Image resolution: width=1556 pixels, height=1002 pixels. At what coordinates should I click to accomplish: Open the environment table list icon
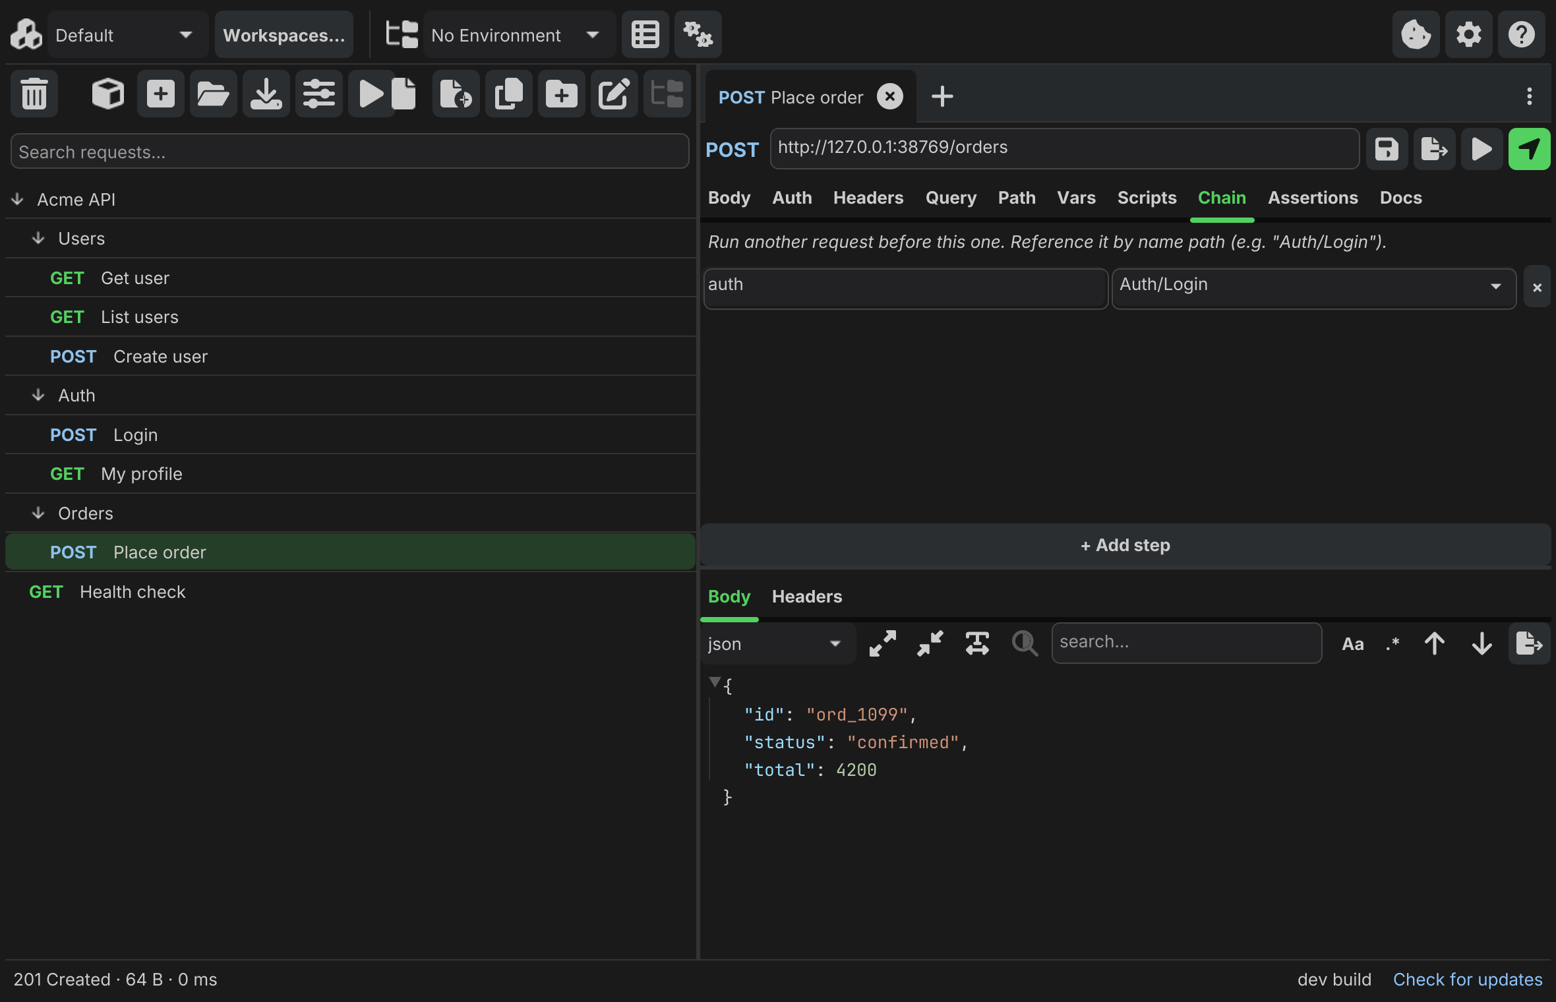pos(645,34)
